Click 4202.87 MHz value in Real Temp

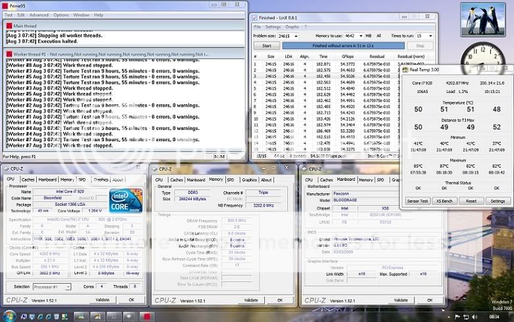(457, 83)
